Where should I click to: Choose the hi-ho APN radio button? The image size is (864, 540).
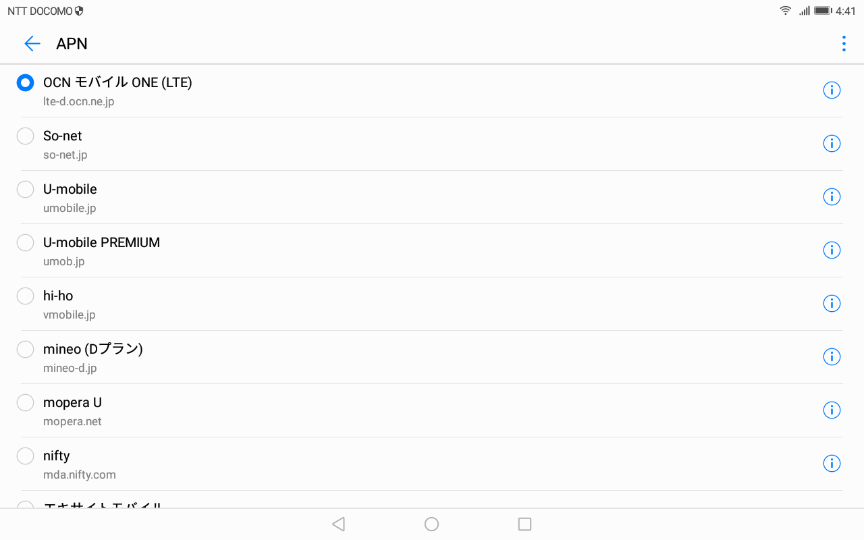25,296
